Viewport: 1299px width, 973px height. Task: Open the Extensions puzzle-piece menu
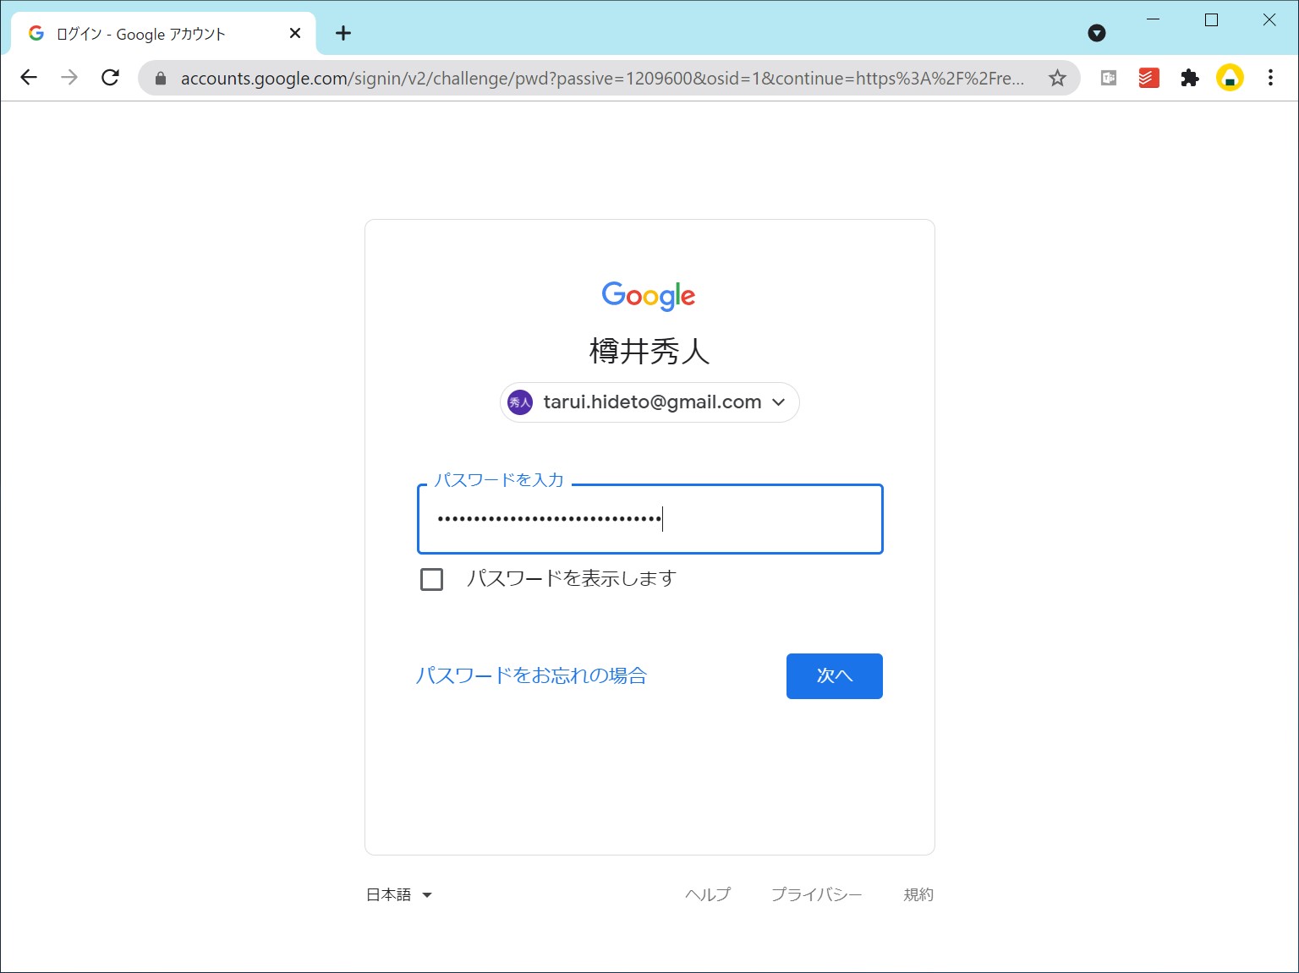pos(1189,77)
